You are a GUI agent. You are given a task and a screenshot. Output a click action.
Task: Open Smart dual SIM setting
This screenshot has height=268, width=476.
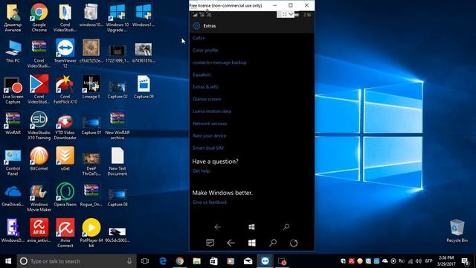[x=208, y=148]
